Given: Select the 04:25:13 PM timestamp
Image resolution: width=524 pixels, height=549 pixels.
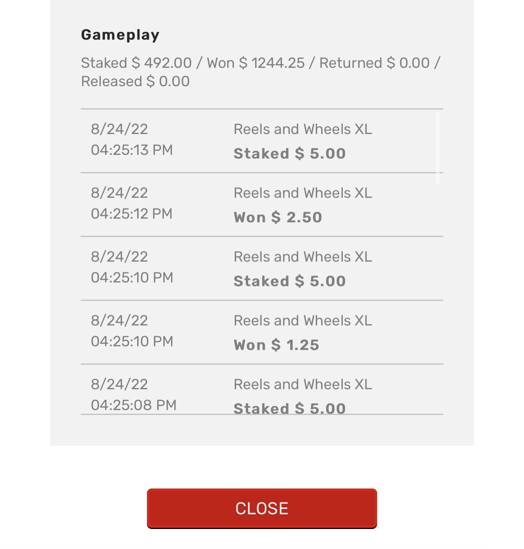Looking at the screenshot, I should pyautogui.click(x=132, y=150).
